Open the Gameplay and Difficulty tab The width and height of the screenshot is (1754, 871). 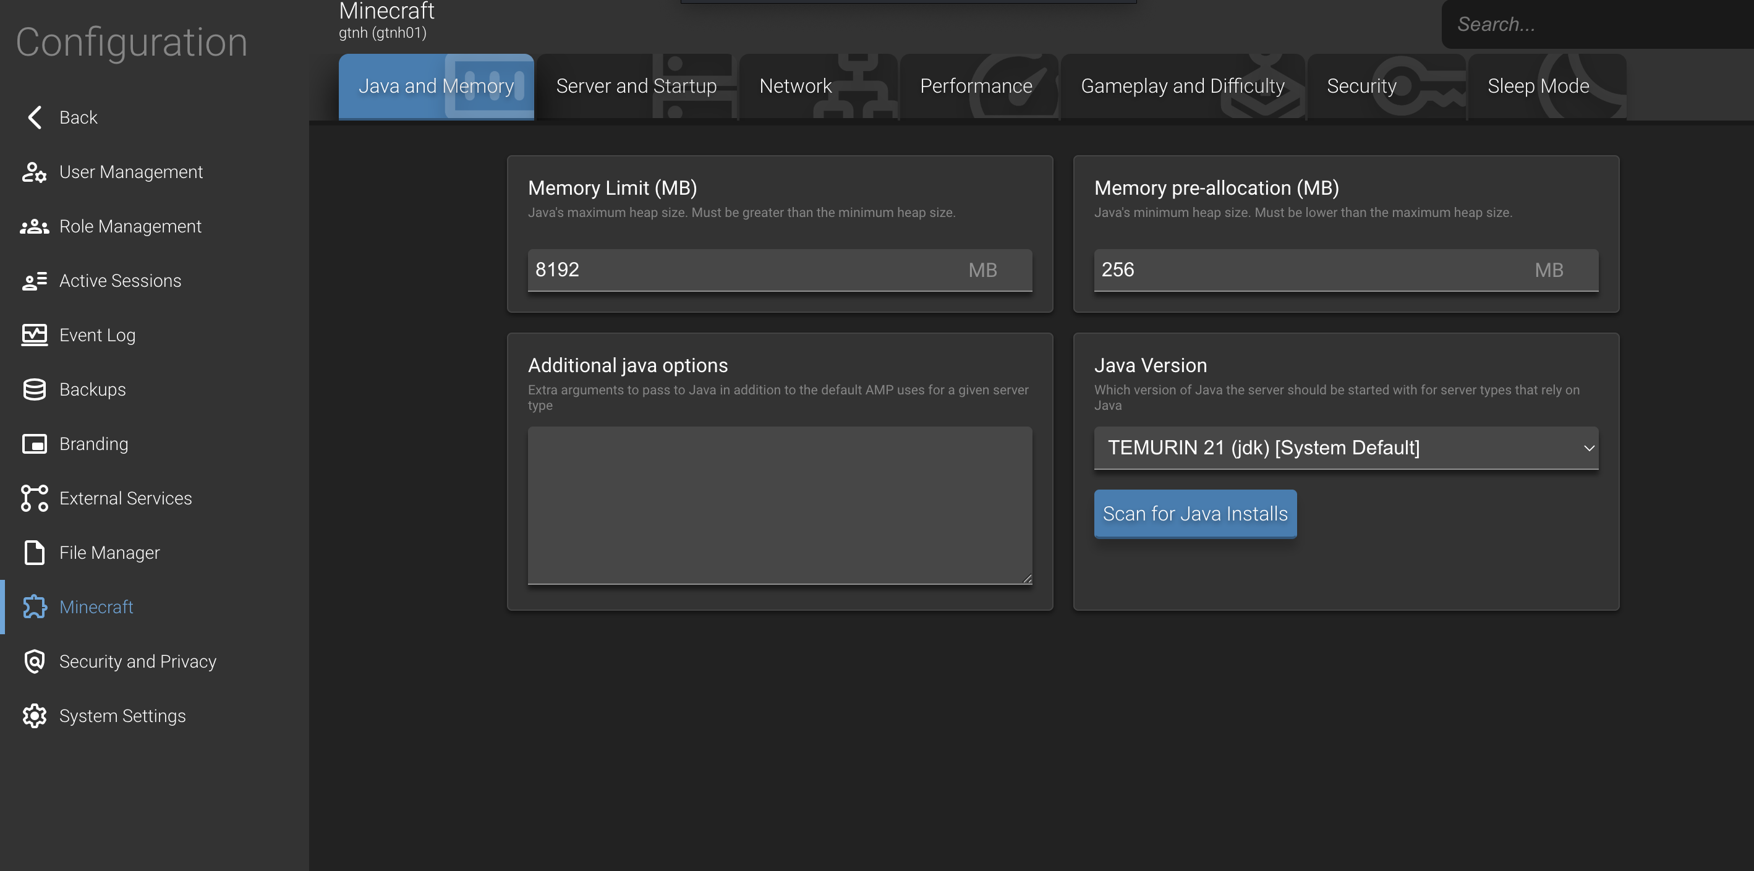[x=1182, y=86]
